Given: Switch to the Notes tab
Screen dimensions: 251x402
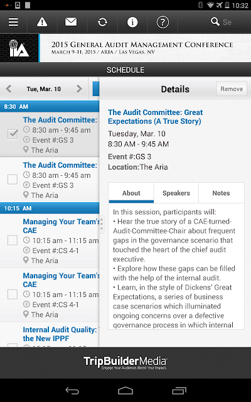Looking at the screenshot, I should click(221, 193).
